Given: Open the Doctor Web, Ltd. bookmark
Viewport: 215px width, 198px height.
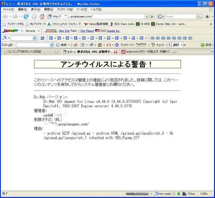Looking at the screenshot, I should 169,24.
